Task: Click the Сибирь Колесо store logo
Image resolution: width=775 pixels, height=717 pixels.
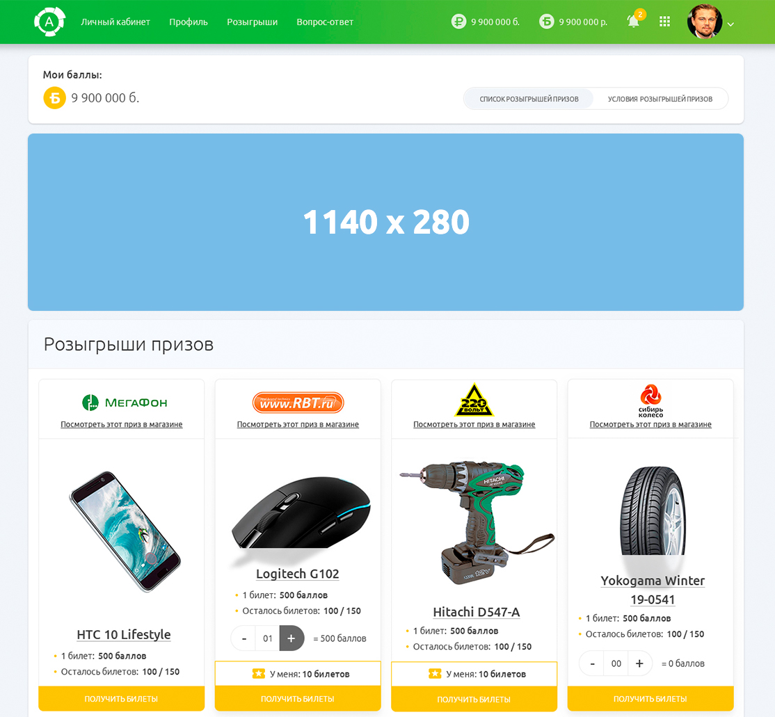Action: (x=650, y=401)
